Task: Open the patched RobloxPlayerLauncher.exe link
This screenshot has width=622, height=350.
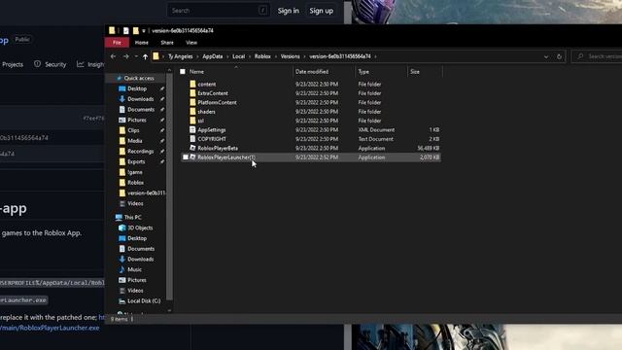Action: (x=50, y=328)
